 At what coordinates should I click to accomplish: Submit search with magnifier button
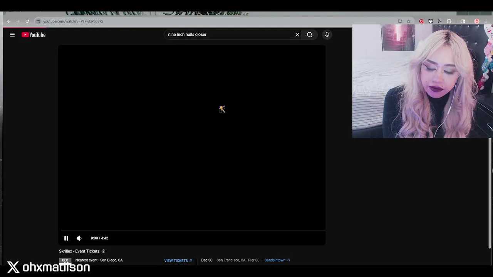point(310,35)
